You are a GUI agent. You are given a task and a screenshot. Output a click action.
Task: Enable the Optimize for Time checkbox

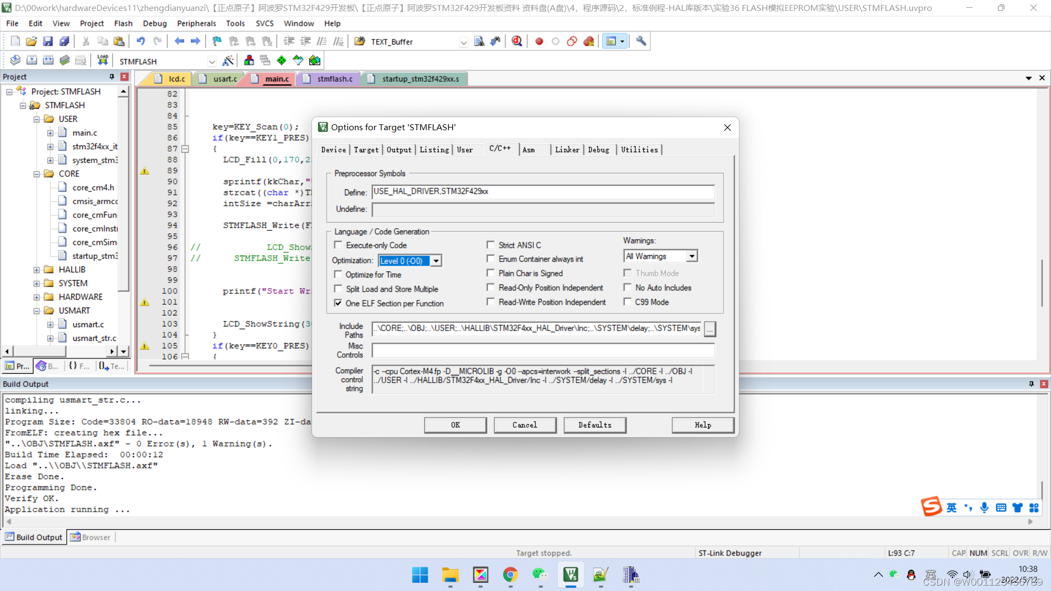[x=338, y=274]
